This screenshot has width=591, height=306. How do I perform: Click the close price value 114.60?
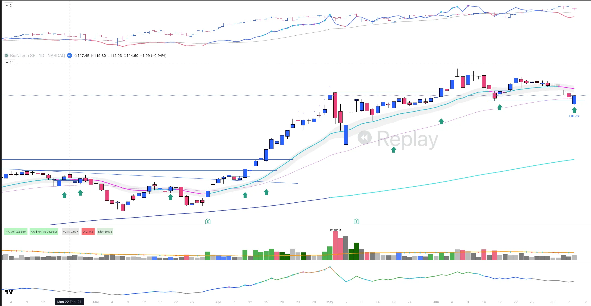tap(132, 55)
